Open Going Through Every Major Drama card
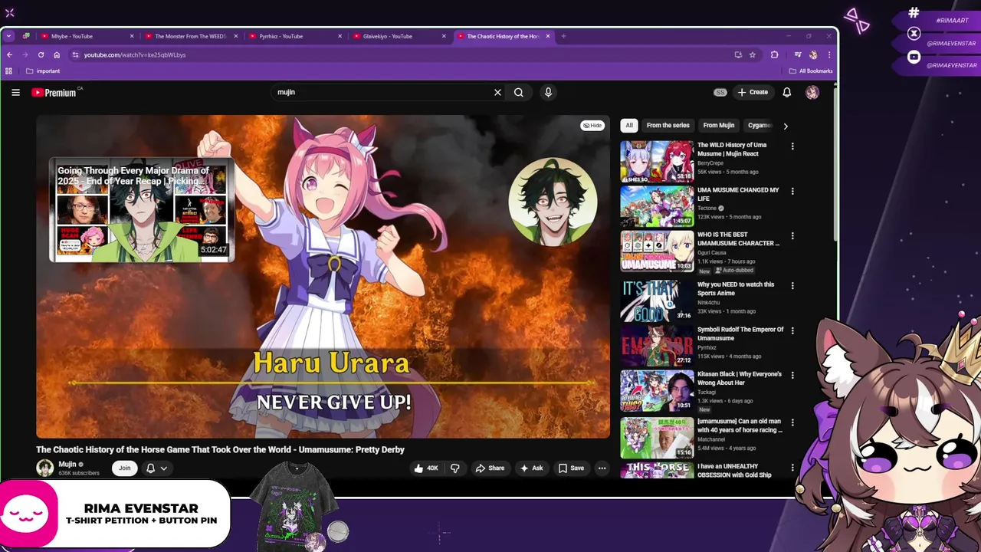981x552 pixels. (x=142, y=210)
